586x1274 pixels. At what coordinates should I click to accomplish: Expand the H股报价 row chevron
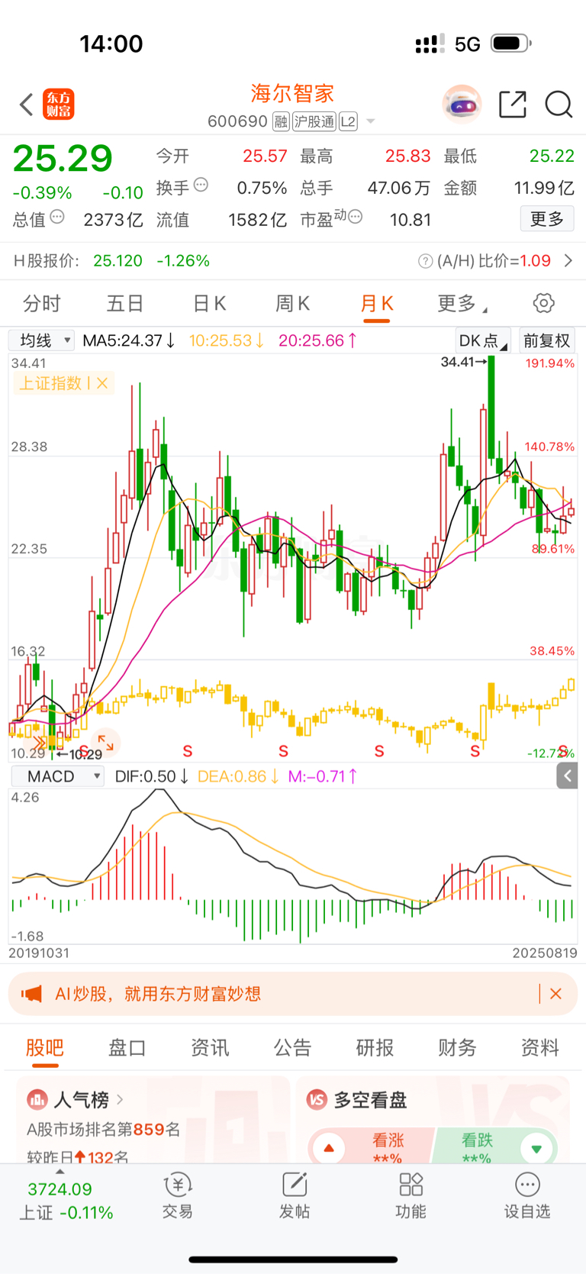coord(568,261)
